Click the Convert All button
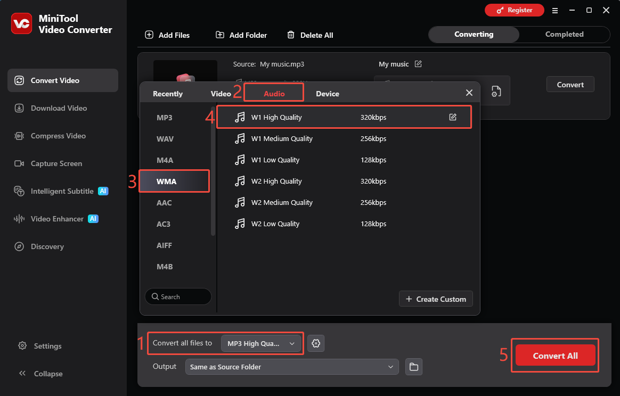 [x=555, y=356]
